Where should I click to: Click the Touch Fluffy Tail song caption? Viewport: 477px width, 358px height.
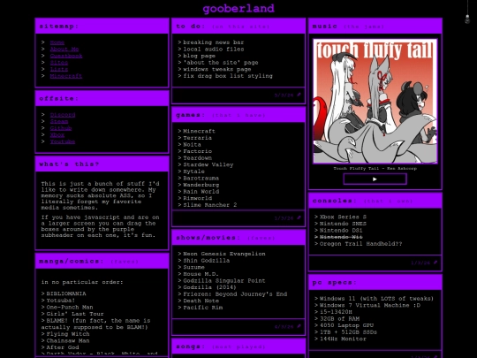coord(375,168)
